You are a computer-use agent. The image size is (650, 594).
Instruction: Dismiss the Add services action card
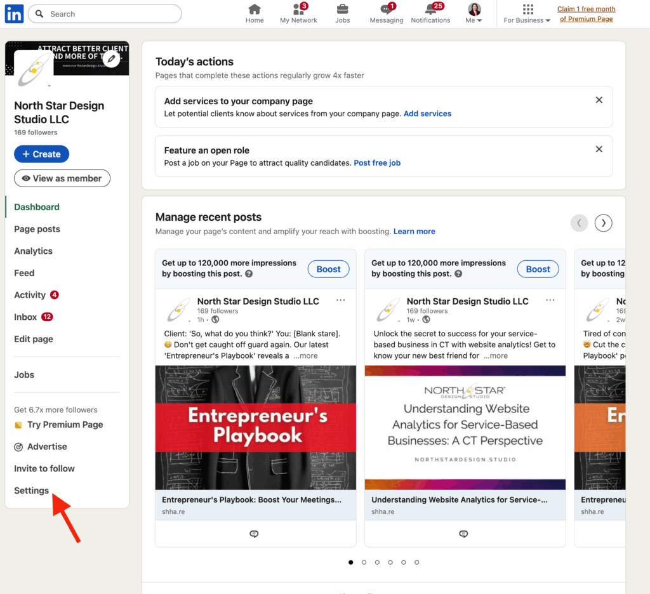point(599,100)
